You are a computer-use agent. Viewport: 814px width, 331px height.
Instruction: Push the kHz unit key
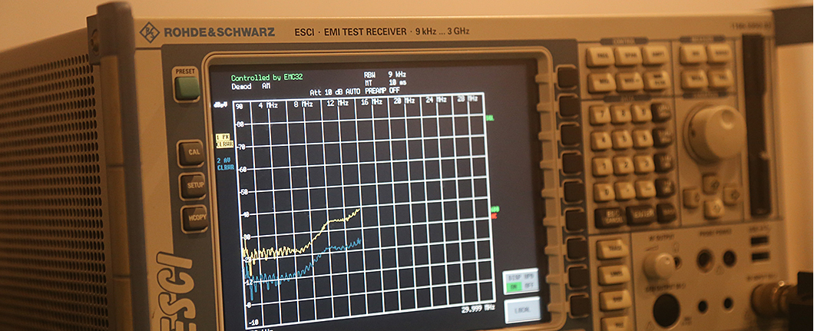click(x=664, y=162)
